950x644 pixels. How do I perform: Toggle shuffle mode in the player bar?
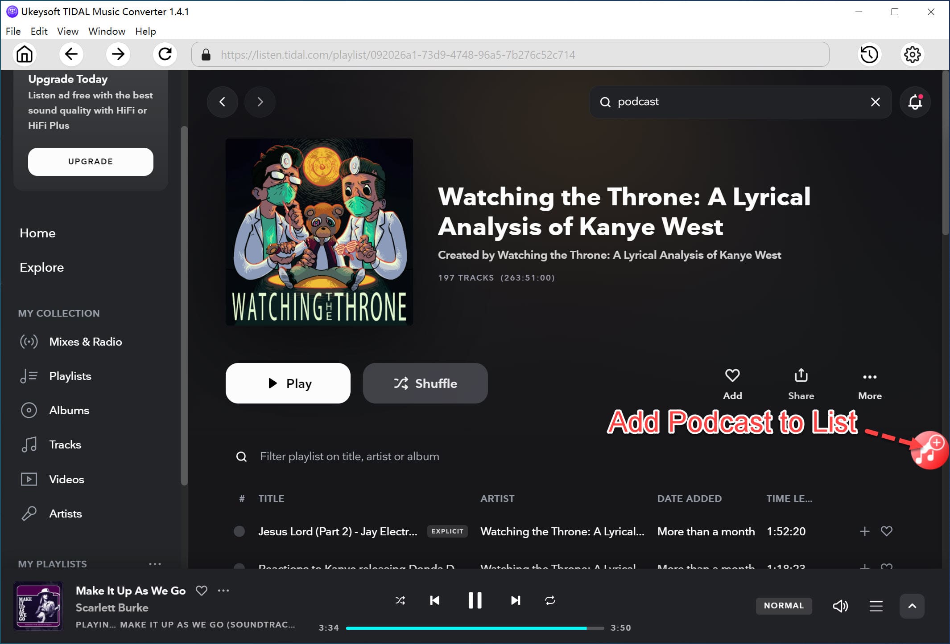pos(400,600)
